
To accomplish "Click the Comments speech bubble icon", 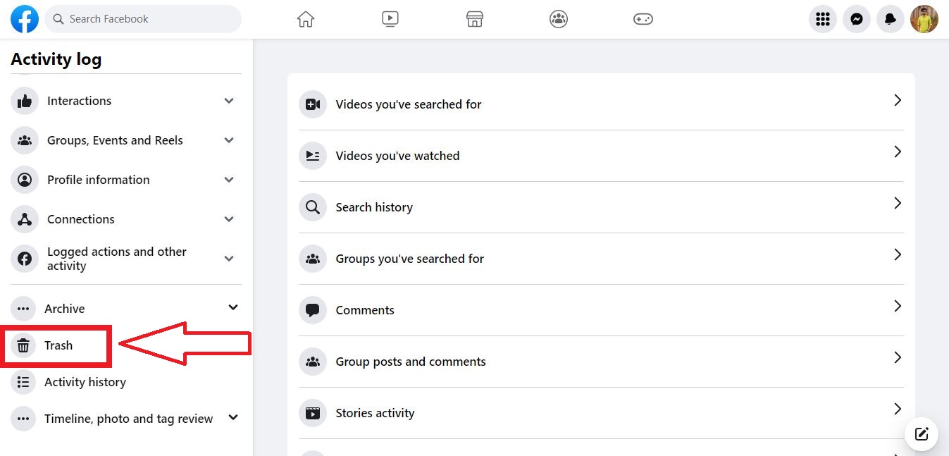I will [313, 310].
